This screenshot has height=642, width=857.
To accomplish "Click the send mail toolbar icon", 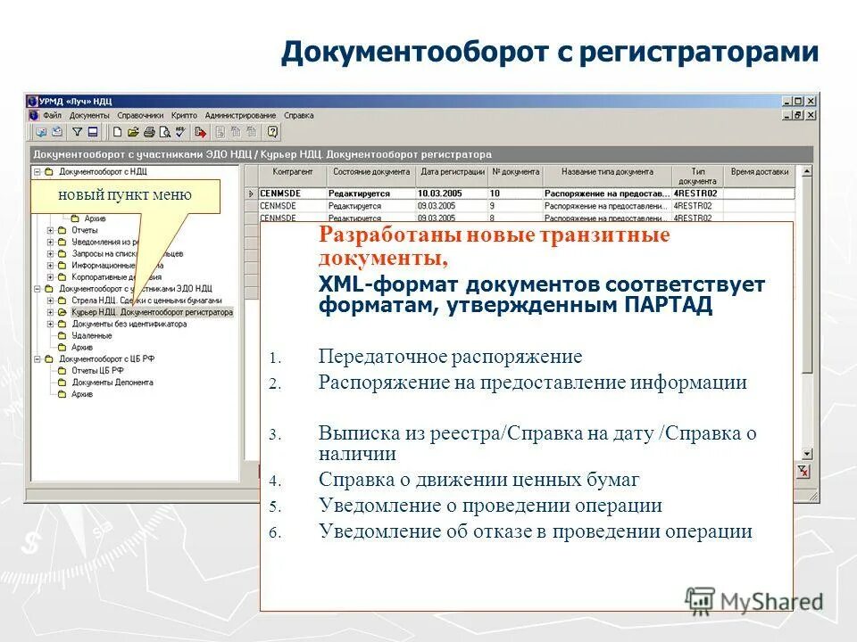I will 56,131.
